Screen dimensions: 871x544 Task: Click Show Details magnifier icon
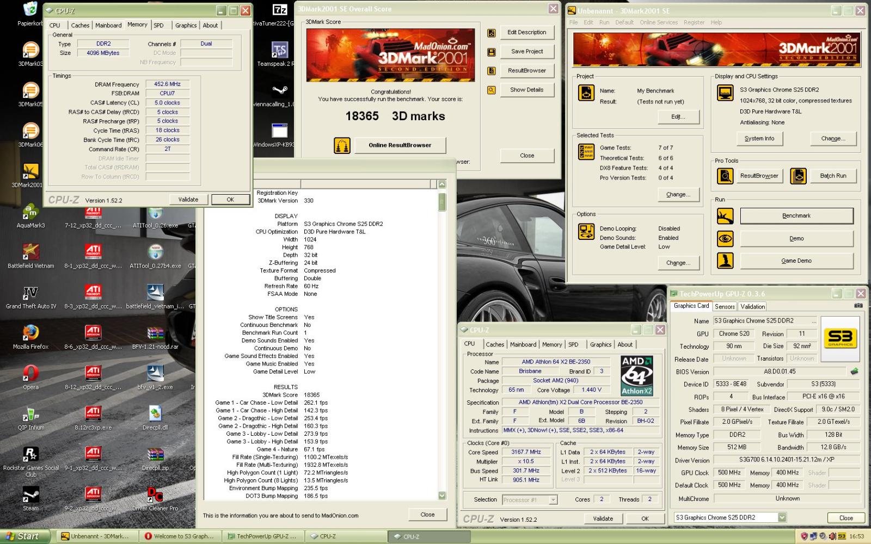[x=491, y=90]
